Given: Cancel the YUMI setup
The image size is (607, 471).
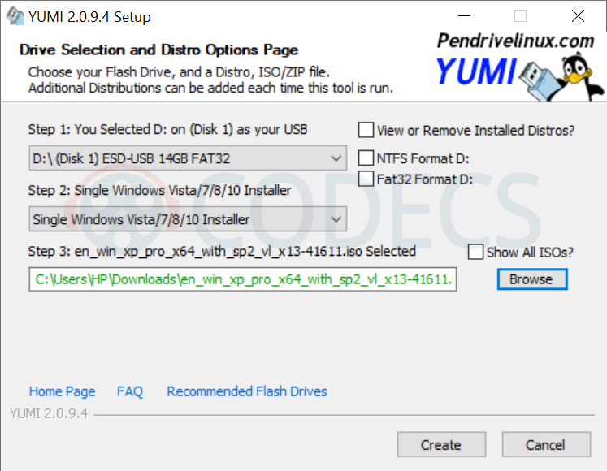Looking at the screenshot, I should point(545,444).
